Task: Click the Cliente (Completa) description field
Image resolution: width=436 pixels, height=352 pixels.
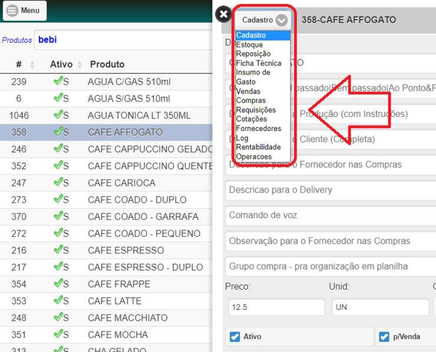Action: [331, 139]
